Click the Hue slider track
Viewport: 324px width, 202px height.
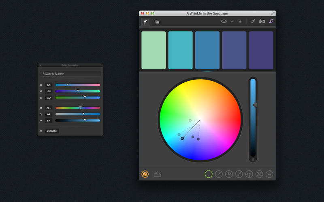78,108
